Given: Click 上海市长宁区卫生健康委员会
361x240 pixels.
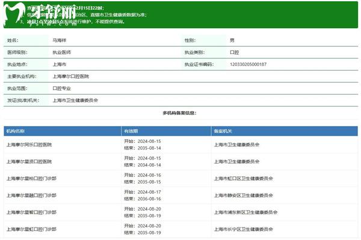Looking at the screenshot, I should tap(244, 229).
